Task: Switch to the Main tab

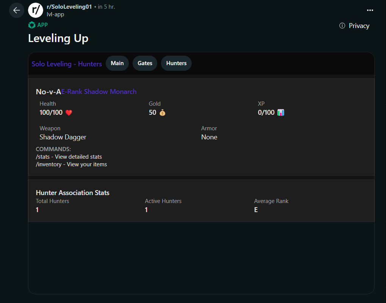Action: coord(117,63)
